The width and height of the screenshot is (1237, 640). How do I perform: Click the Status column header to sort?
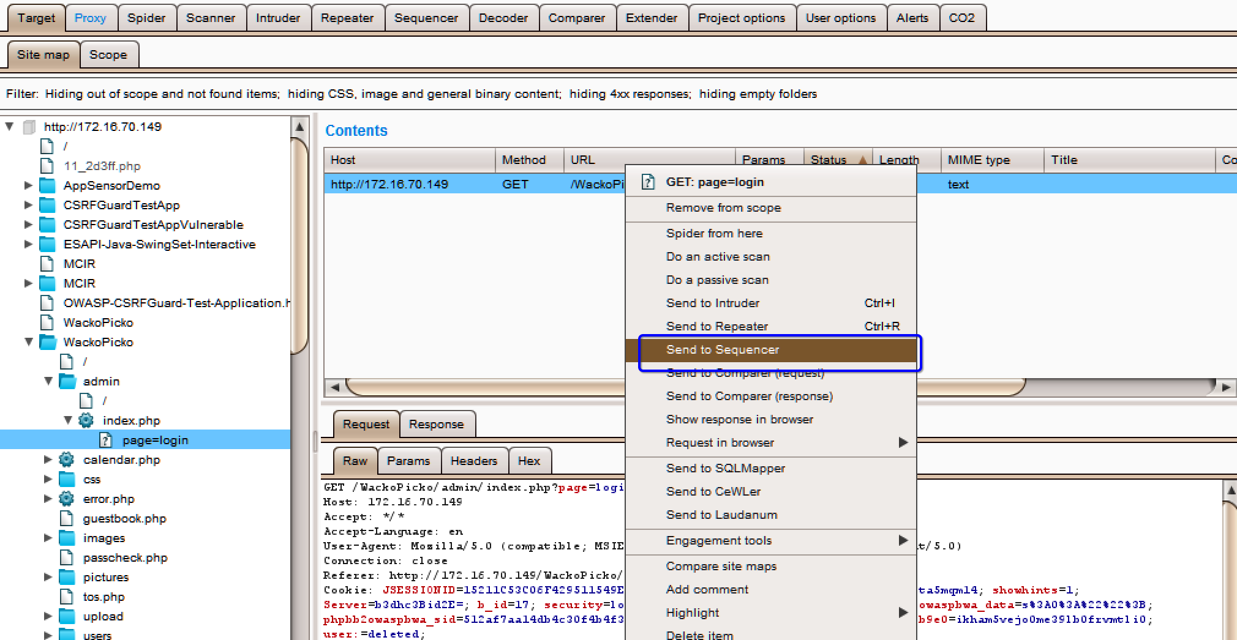829,160
